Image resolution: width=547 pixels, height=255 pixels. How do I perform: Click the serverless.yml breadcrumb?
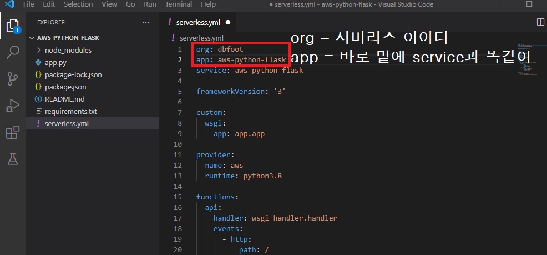(x=201, y=38)
